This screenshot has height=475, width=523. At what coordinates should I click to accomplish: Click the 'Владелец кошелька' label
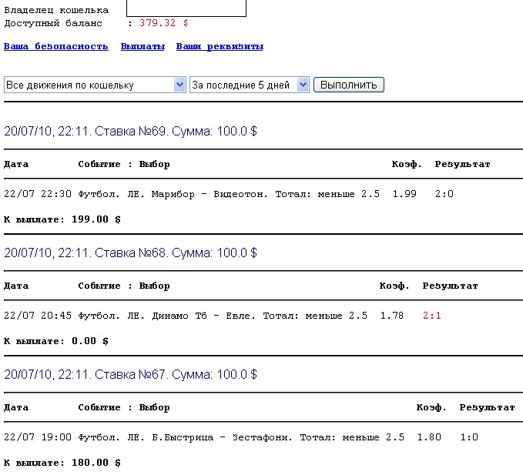click(x=56, y=10)
